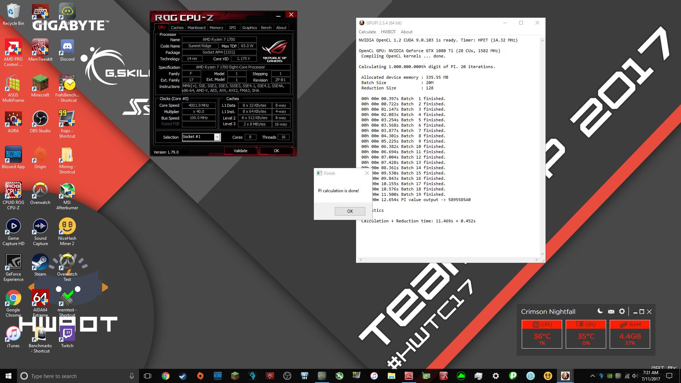
Task: Launch CPUID ROG CPU-Z desktop icon
Action: coord(13,196)
